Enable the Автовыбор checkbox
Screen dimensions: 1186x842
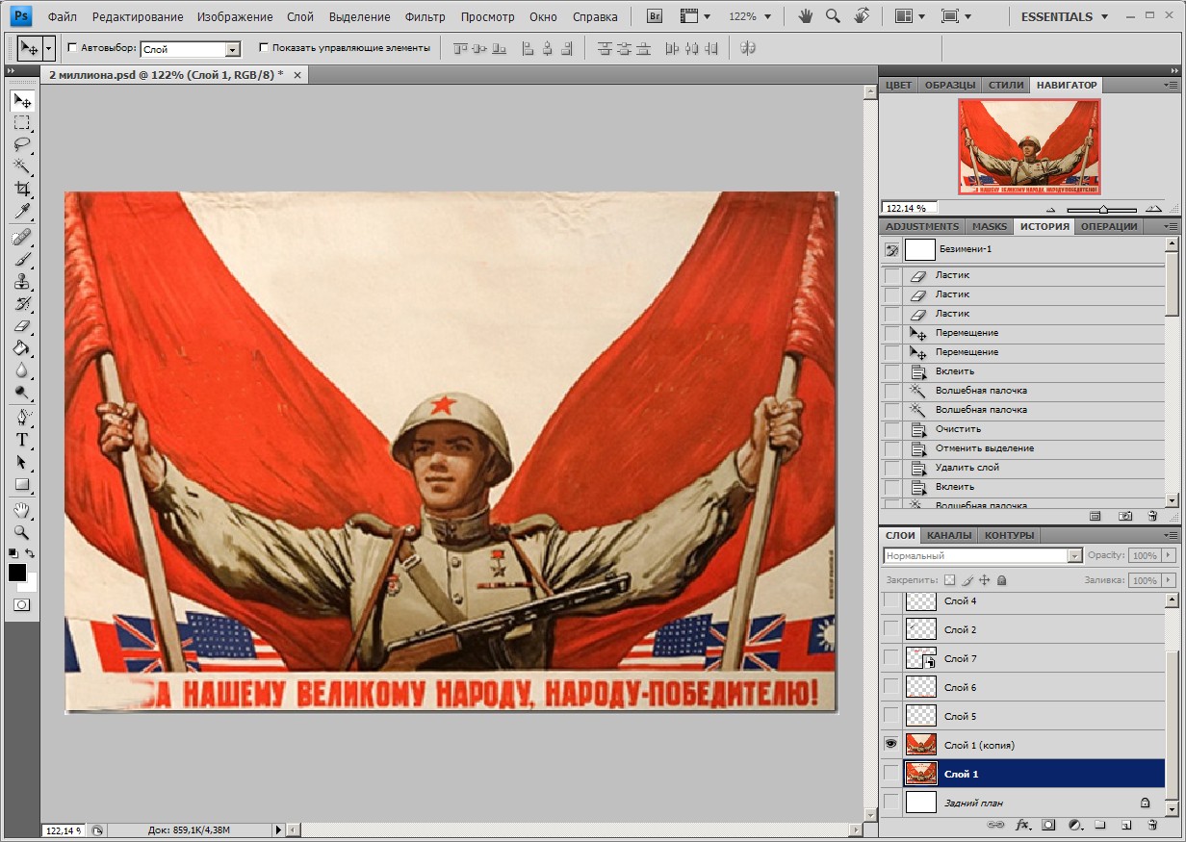click(73, 47)
